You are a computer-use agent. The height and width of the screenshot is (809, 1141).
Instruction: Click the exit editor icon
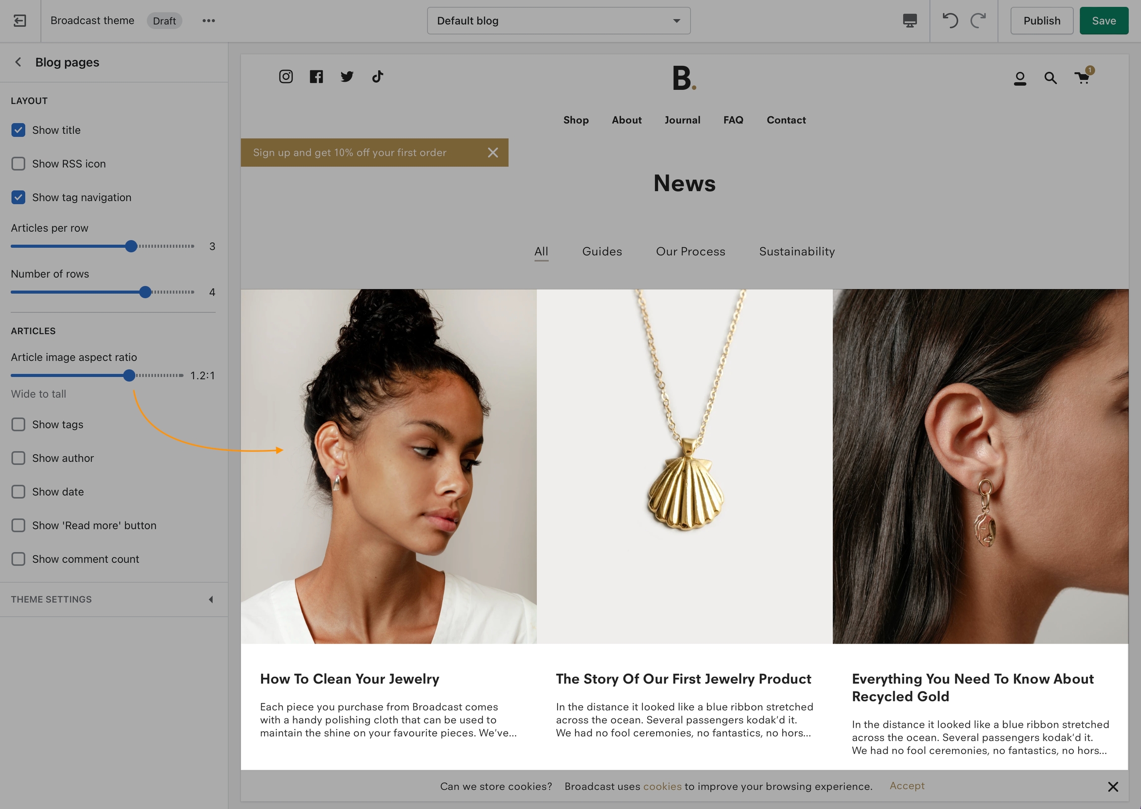pyautogui.click(x=20, y=20)
